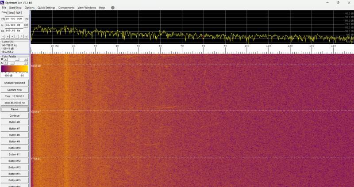Click the 50 mark on frequency scale
Viewport: 354px width, 187px height.
139,46
